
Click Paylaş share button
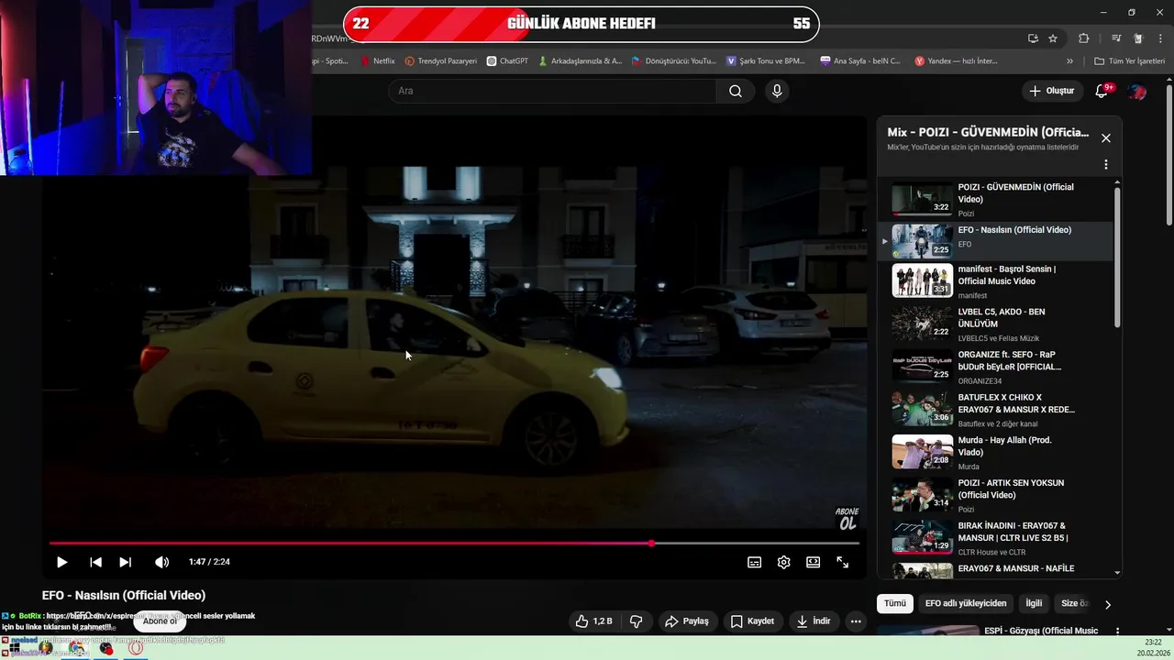[687, 621]
